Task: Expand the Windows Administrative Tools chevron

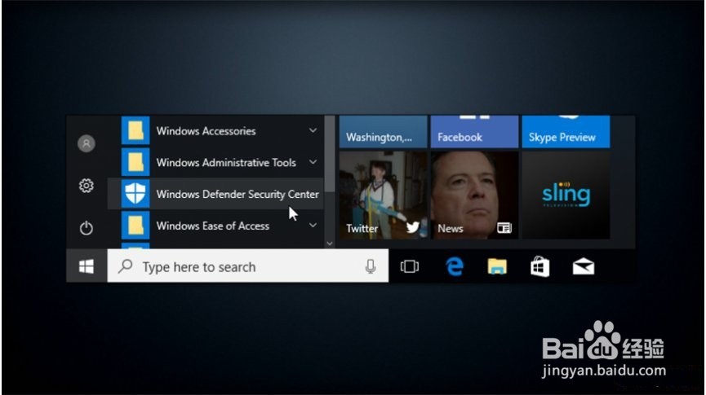Action: (313, 162)
